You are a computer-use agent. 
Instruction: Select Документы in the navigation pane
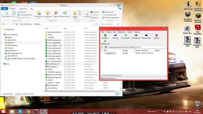[x=10, y=40]
